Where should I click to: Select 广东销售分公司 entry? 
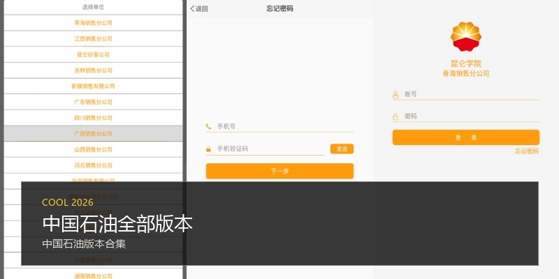[x=93, y=102]
